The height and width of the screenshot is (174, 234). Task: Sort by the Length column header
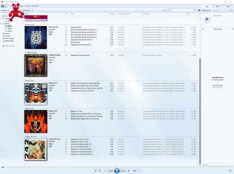click(x=112, y=14)
